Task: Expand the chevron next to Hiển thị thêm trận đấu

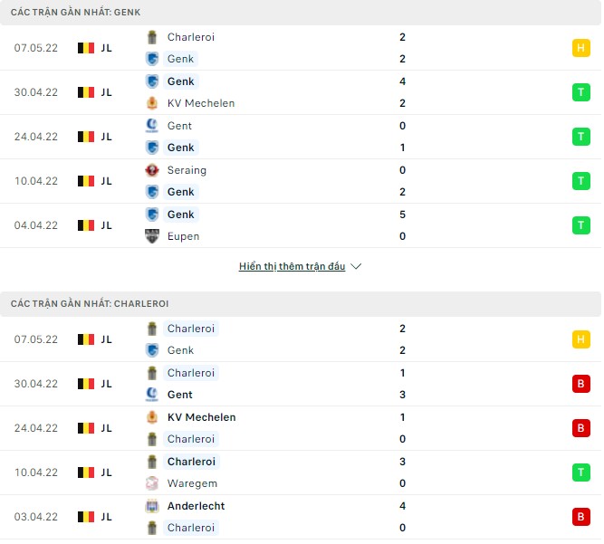Action: coord(356,267)
